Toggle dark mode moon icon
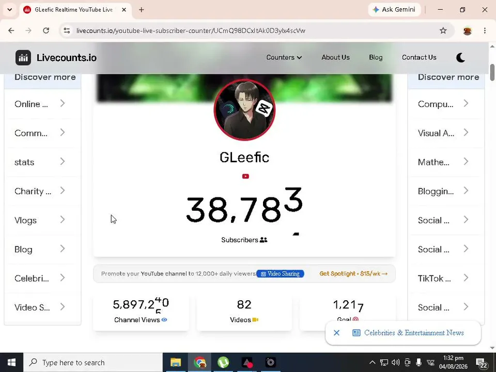Viewport: 496px width, 372px height. point(460,57)
